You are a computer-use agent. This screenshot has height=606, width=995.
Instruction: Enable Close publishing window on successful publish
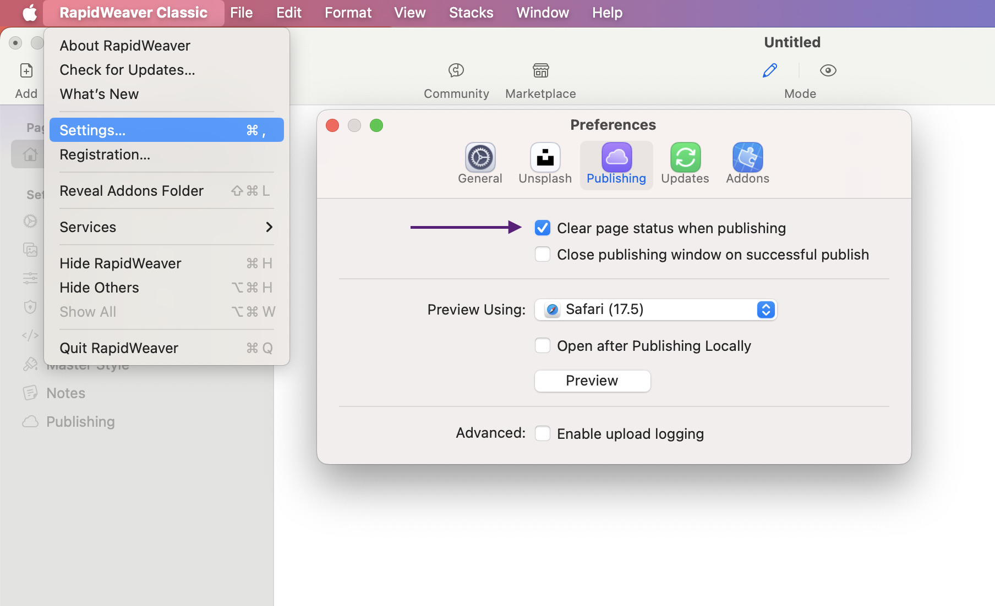pos(543,254)
